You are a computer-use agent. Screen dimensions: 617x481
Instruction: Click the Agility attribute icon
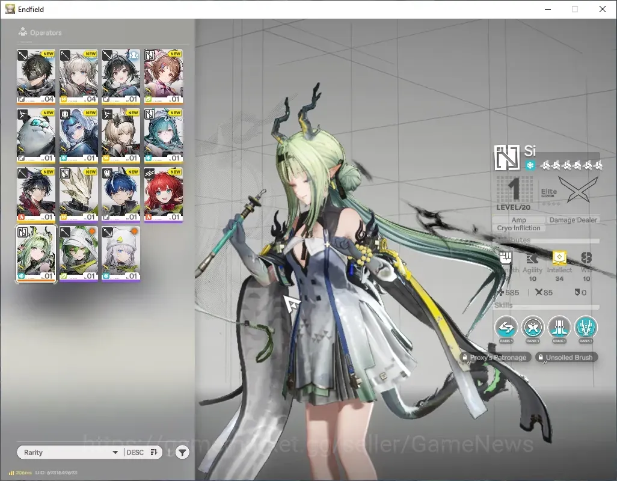pos(532,259)
